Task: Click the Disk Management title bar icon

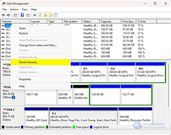Action: (x=4, y=4)
